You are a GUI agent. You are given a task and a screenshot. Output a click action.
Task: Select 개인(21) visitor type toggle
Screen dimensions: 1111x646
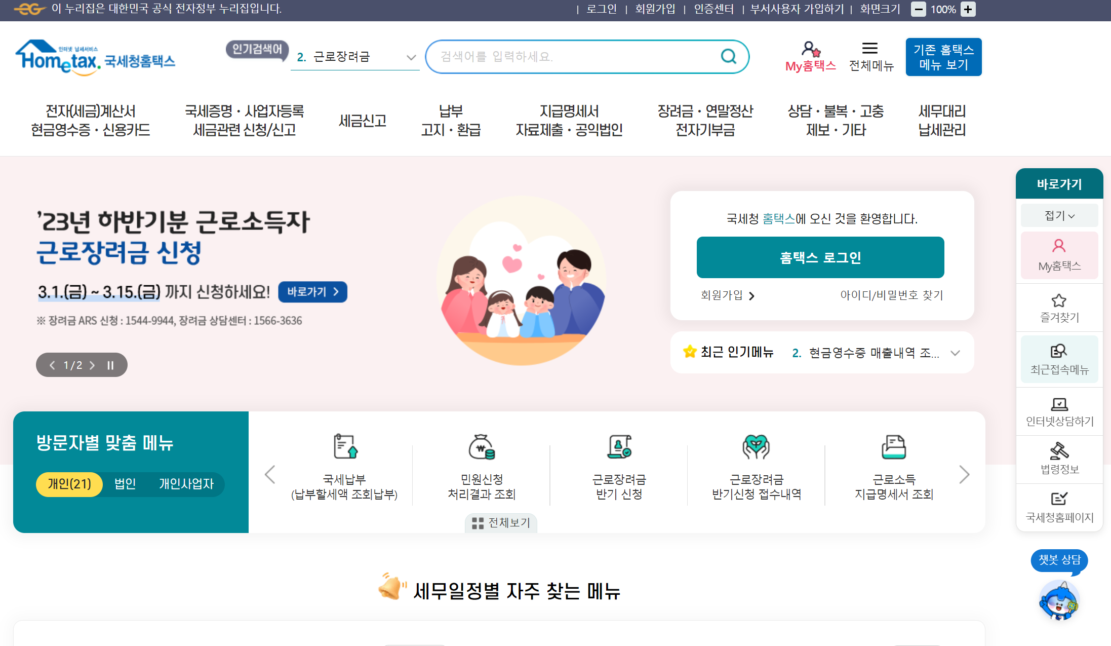click(x=69, y=484)
